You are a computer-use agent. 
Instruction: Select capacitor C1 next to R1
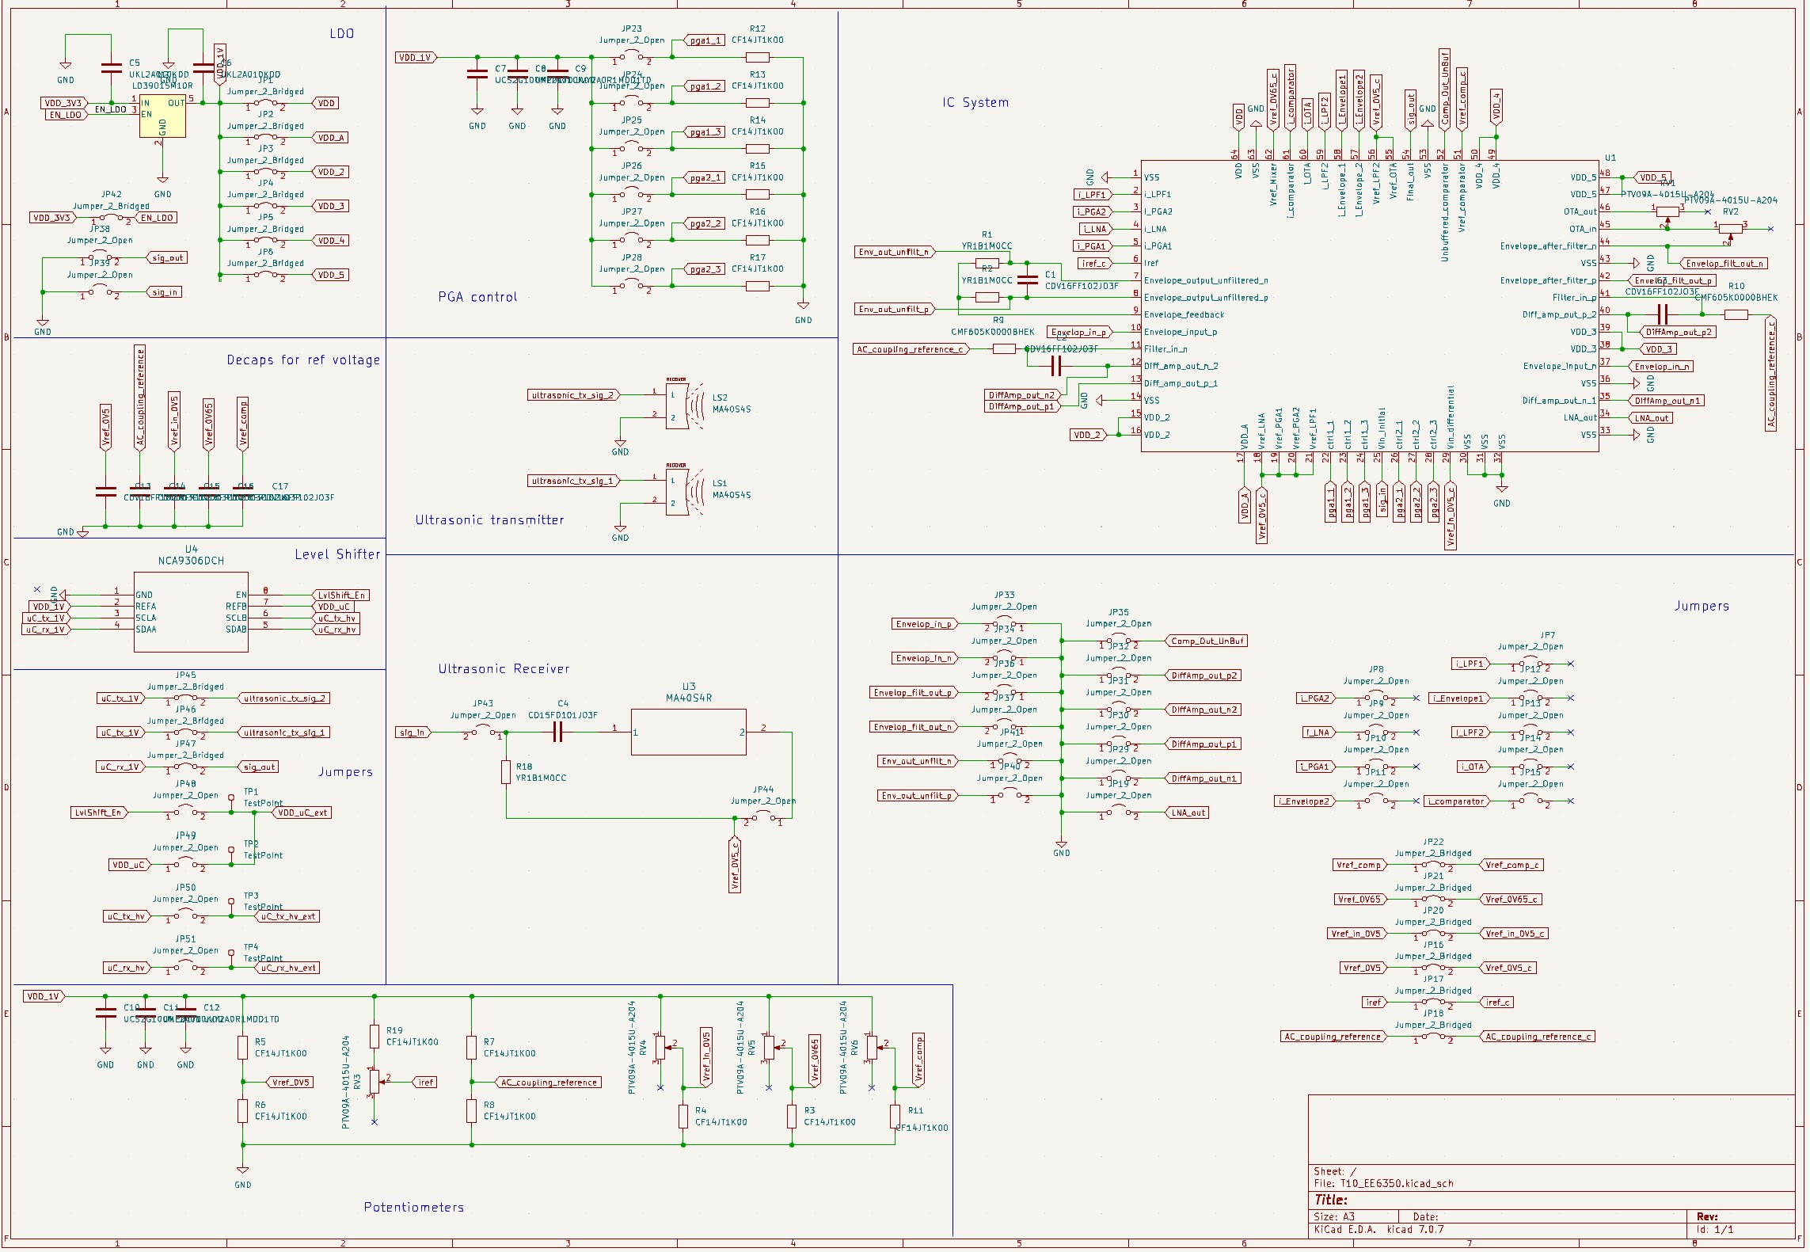coord(1027,280)
